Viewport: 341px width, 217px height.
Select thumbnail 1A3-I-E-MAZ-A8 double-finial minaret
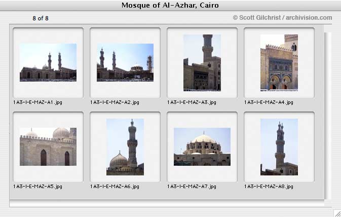(x=279, y=147)
